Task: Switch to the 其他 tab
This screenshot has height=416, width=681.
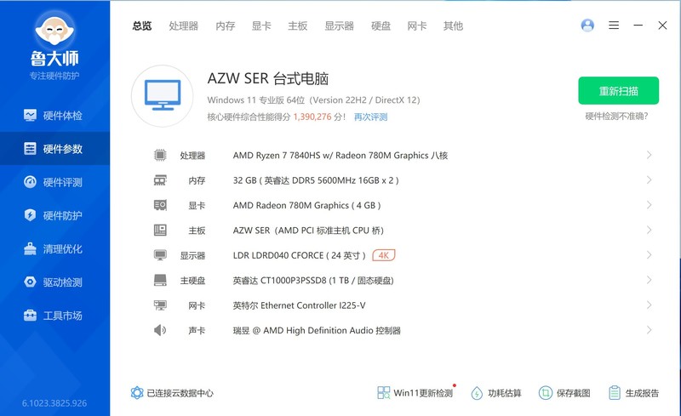Action: [x=453, y=26]
